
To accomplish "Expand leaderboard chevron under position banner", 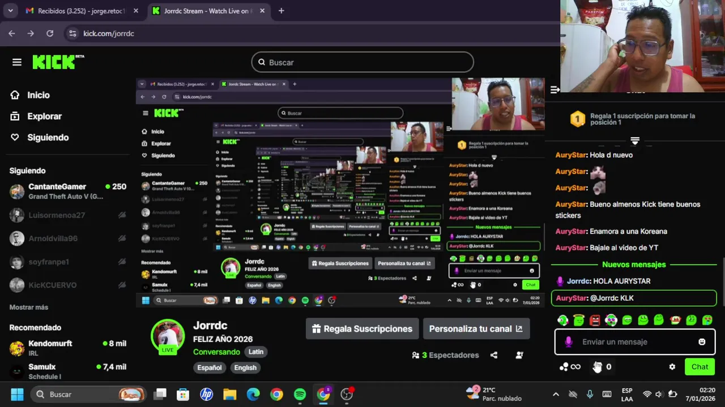I will click(635, 141).
